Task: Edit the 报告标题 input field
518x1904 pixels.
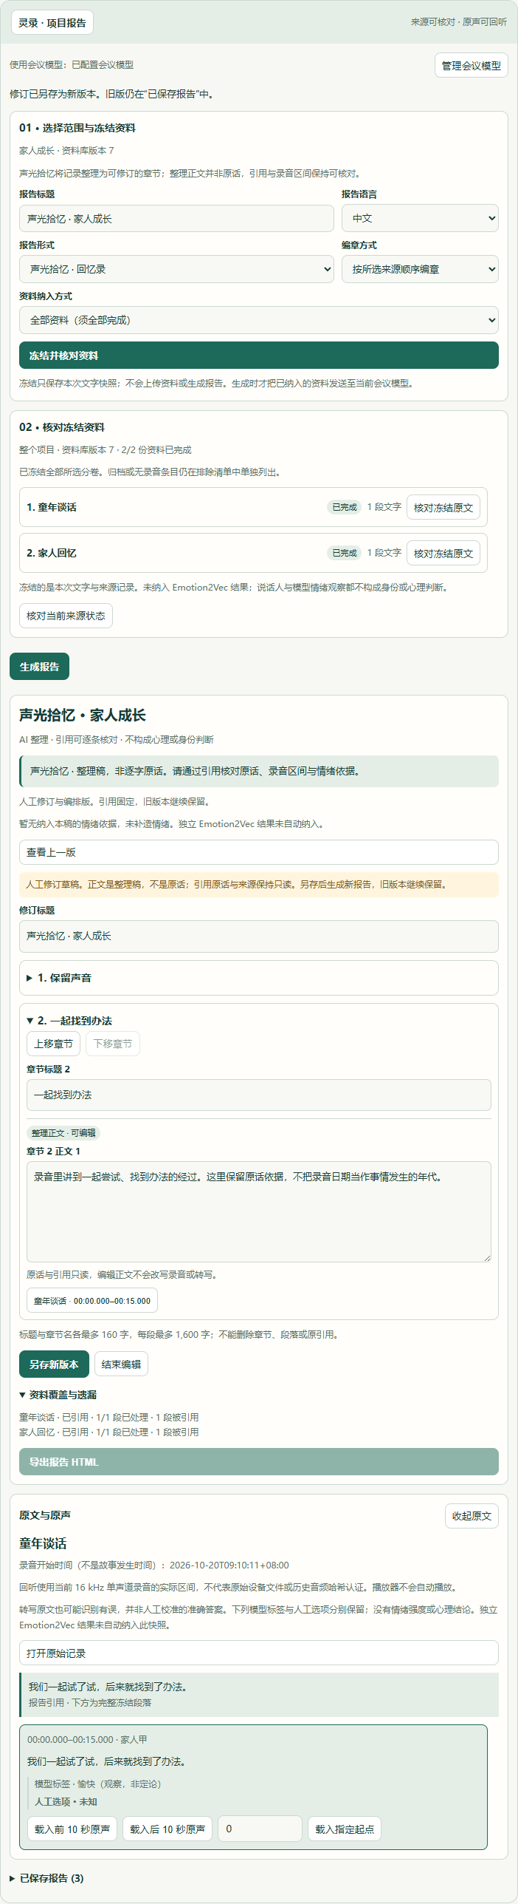Action: tap(176, 219)
